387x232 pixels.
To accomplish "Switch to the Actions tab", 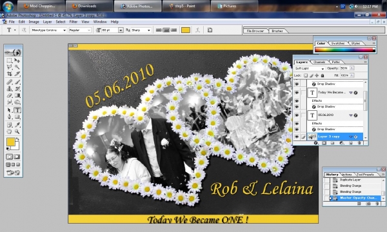I will 347,174.
